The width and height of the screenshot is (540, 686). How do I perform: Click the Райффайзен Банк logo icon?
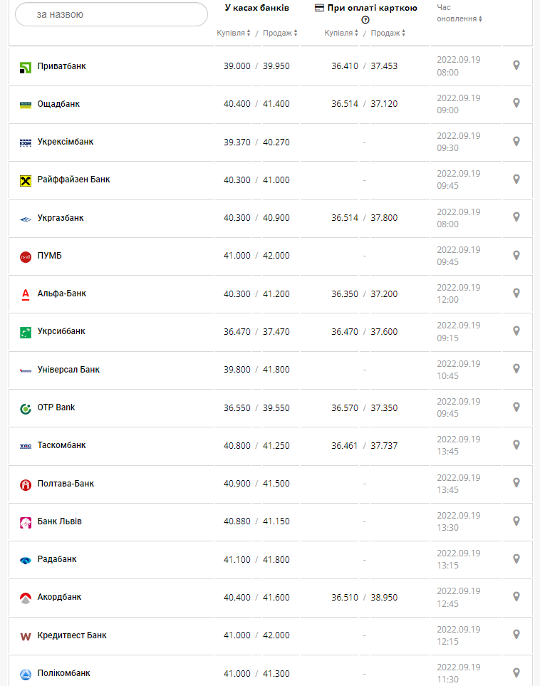coord(26,180)
